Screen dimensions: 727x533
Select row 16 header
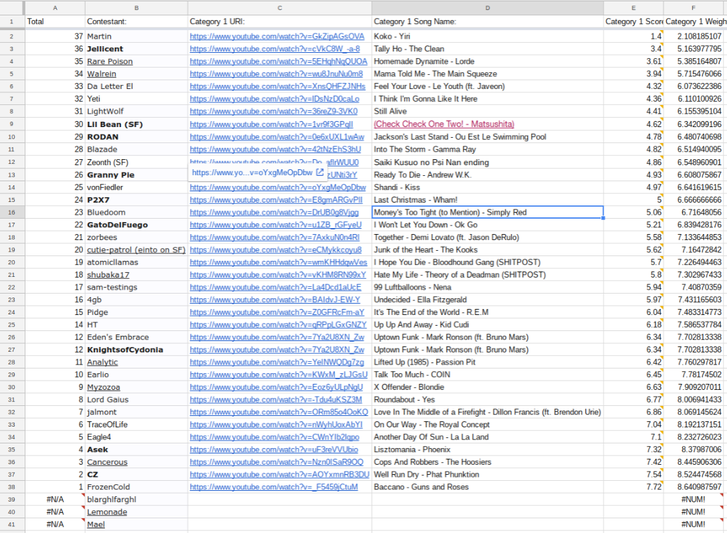tap(11, 212)
